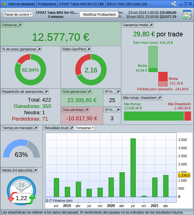Click the Neutra: 1 text
The height and width of the screenshot is (215, 194).
coord(35,112)
